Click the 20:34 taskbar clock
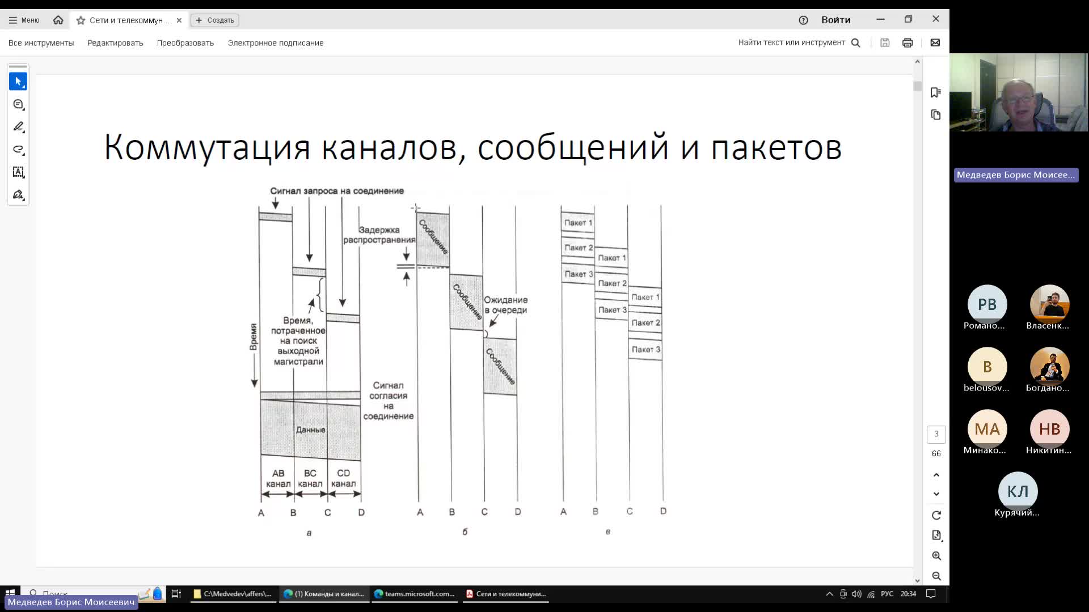The height and width of the screenshot is (612, 1089). [x=908, y=594]
